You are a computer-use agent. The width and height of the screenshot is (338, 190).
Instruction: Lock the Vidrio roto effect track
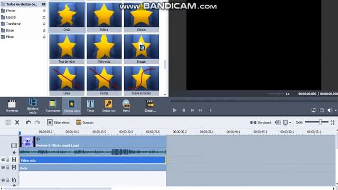click(8, 160)
